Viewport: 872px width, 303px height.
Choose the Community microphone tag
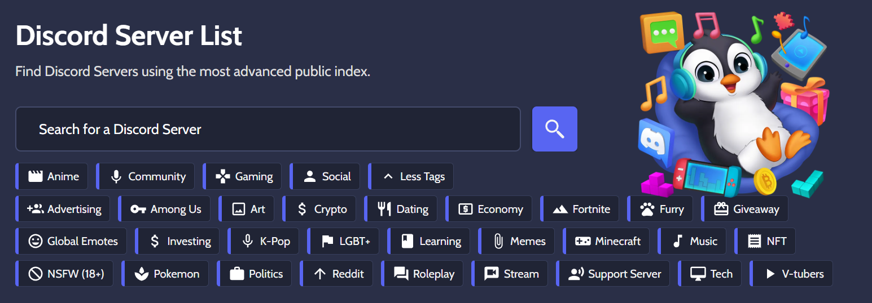point(145,176)
